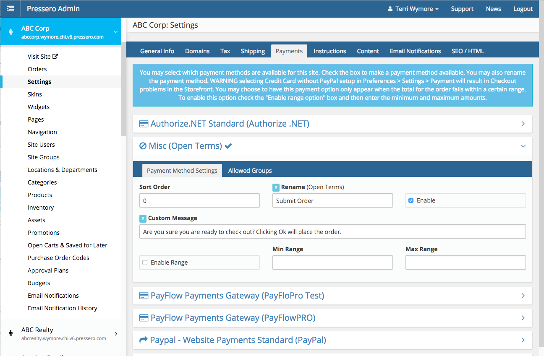Image resolution: width=544 pixels, height=356 pixels.
Task: Open the Tax tab
Action: point(225,51)
